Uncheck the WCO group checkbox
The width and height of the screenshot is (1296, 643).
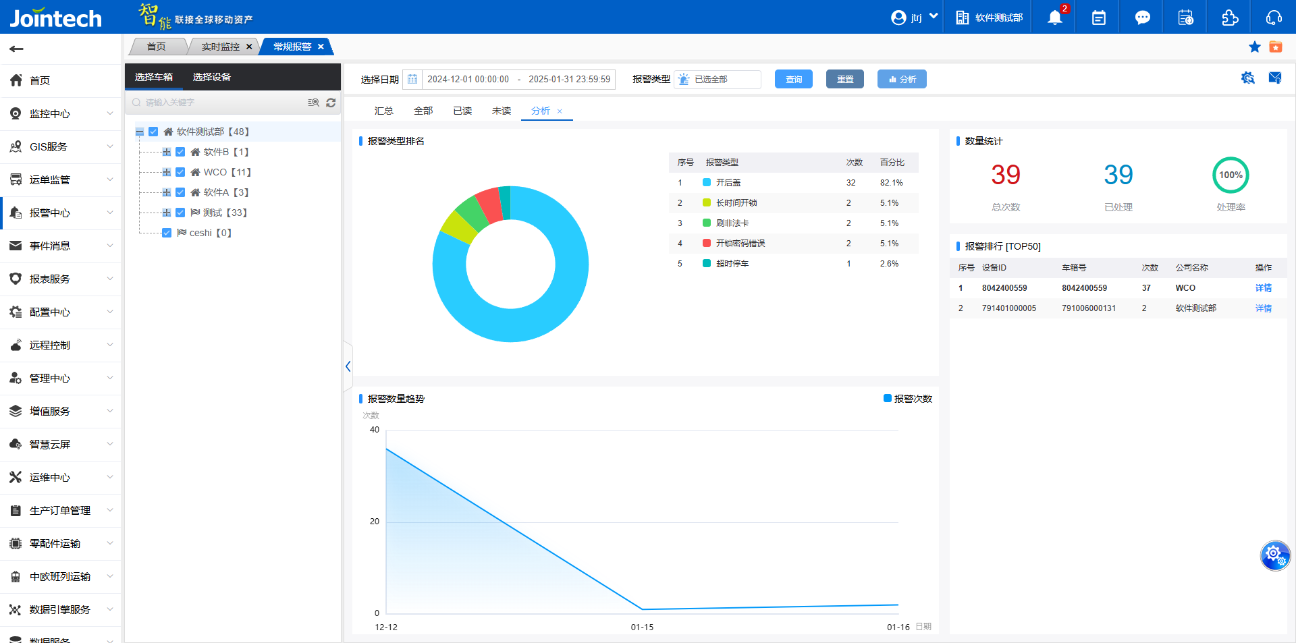[x=180, y=172]
